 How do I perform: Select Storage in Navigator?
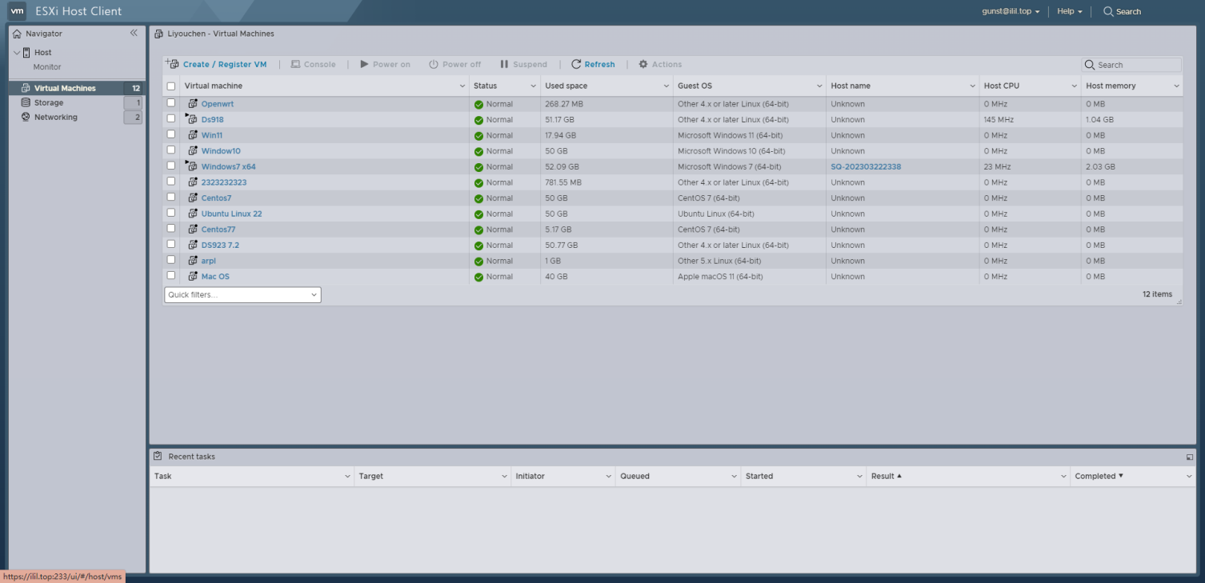(49, 102)
